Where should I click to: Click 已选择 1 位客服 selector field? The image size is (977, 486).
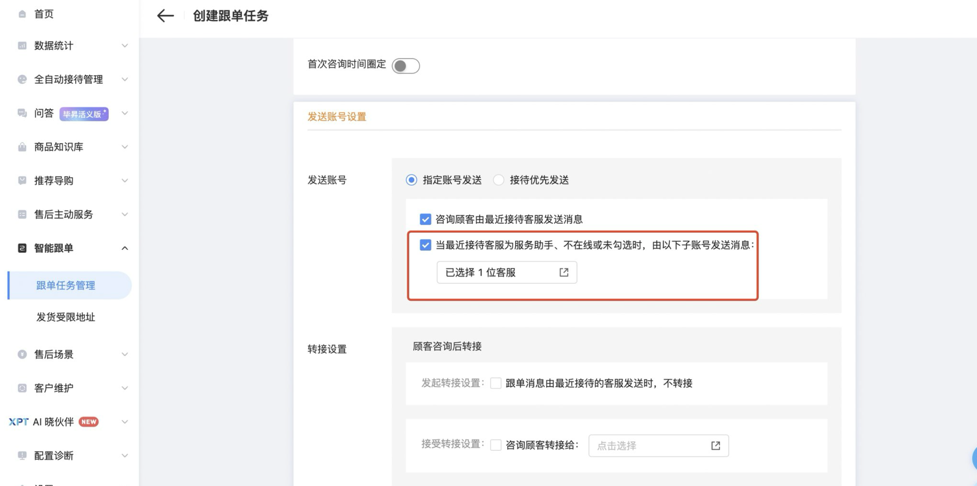click(507, 272)
